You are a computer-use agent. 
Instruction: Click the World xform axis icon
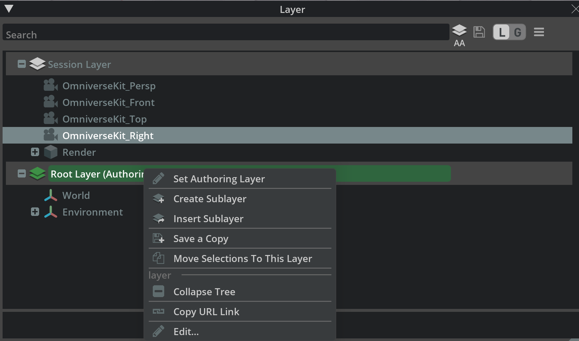(x=51, y=195)
